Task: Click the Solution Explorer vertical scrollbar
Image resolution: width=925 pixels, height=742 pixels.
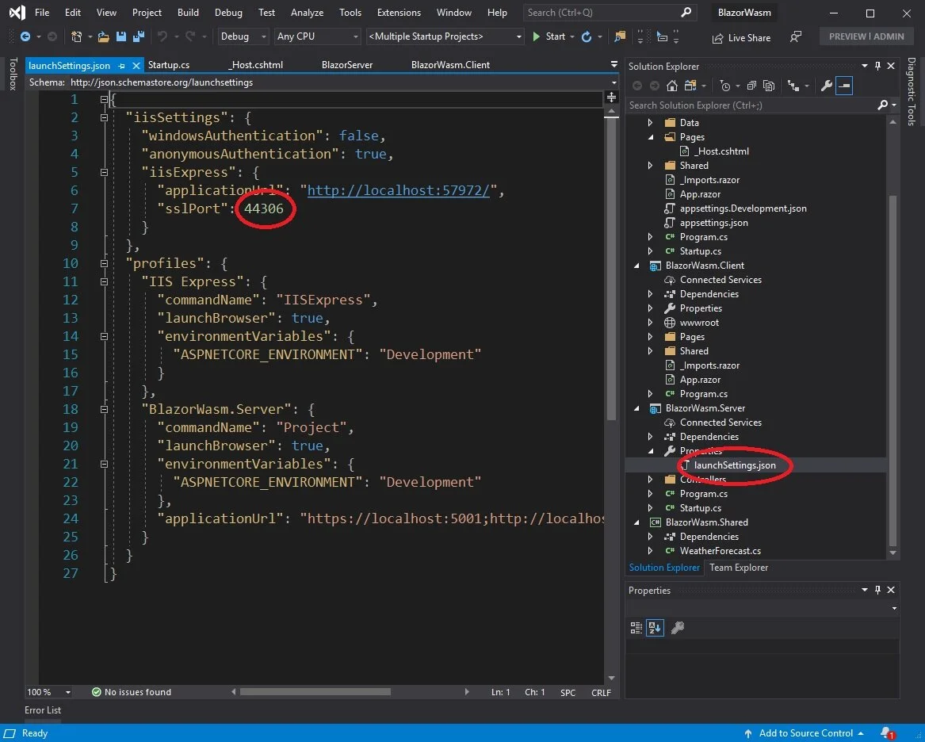Action: click(x=893, y=372)
